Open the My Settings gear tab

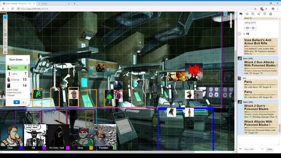270,14
